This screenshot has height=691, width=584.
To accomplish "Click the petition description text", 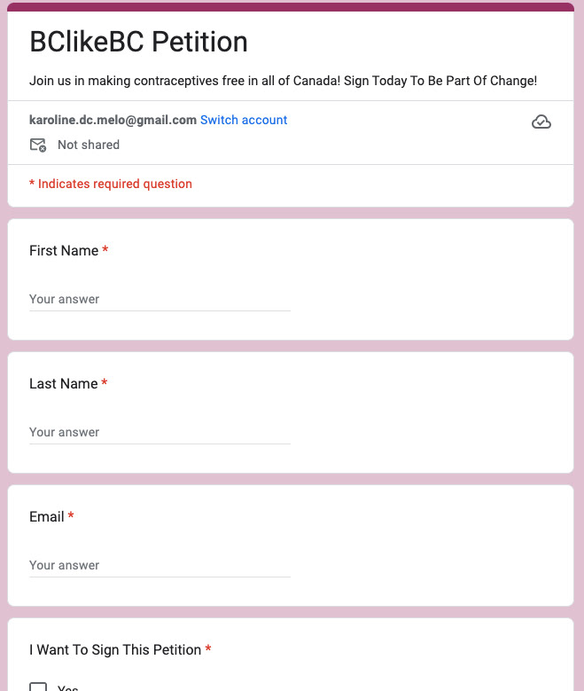I will [284, 81].
